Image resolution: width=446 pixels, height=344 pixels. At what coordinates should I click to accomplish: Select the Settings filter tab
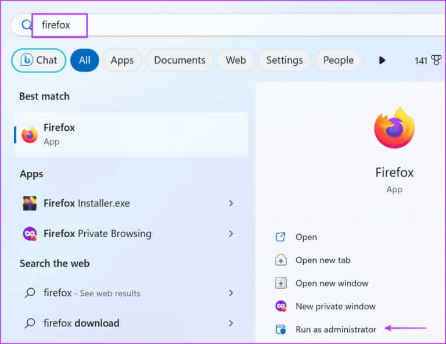pos(285,60)
